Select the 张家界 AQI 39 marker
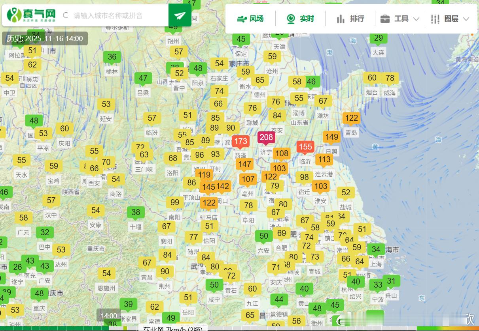The image size is (479, 331). [128, 305]
